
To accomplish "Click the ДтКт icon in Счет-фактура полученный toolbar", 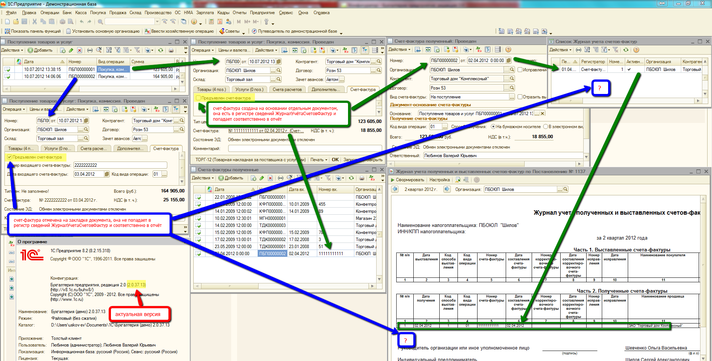I will coord(479,49).
